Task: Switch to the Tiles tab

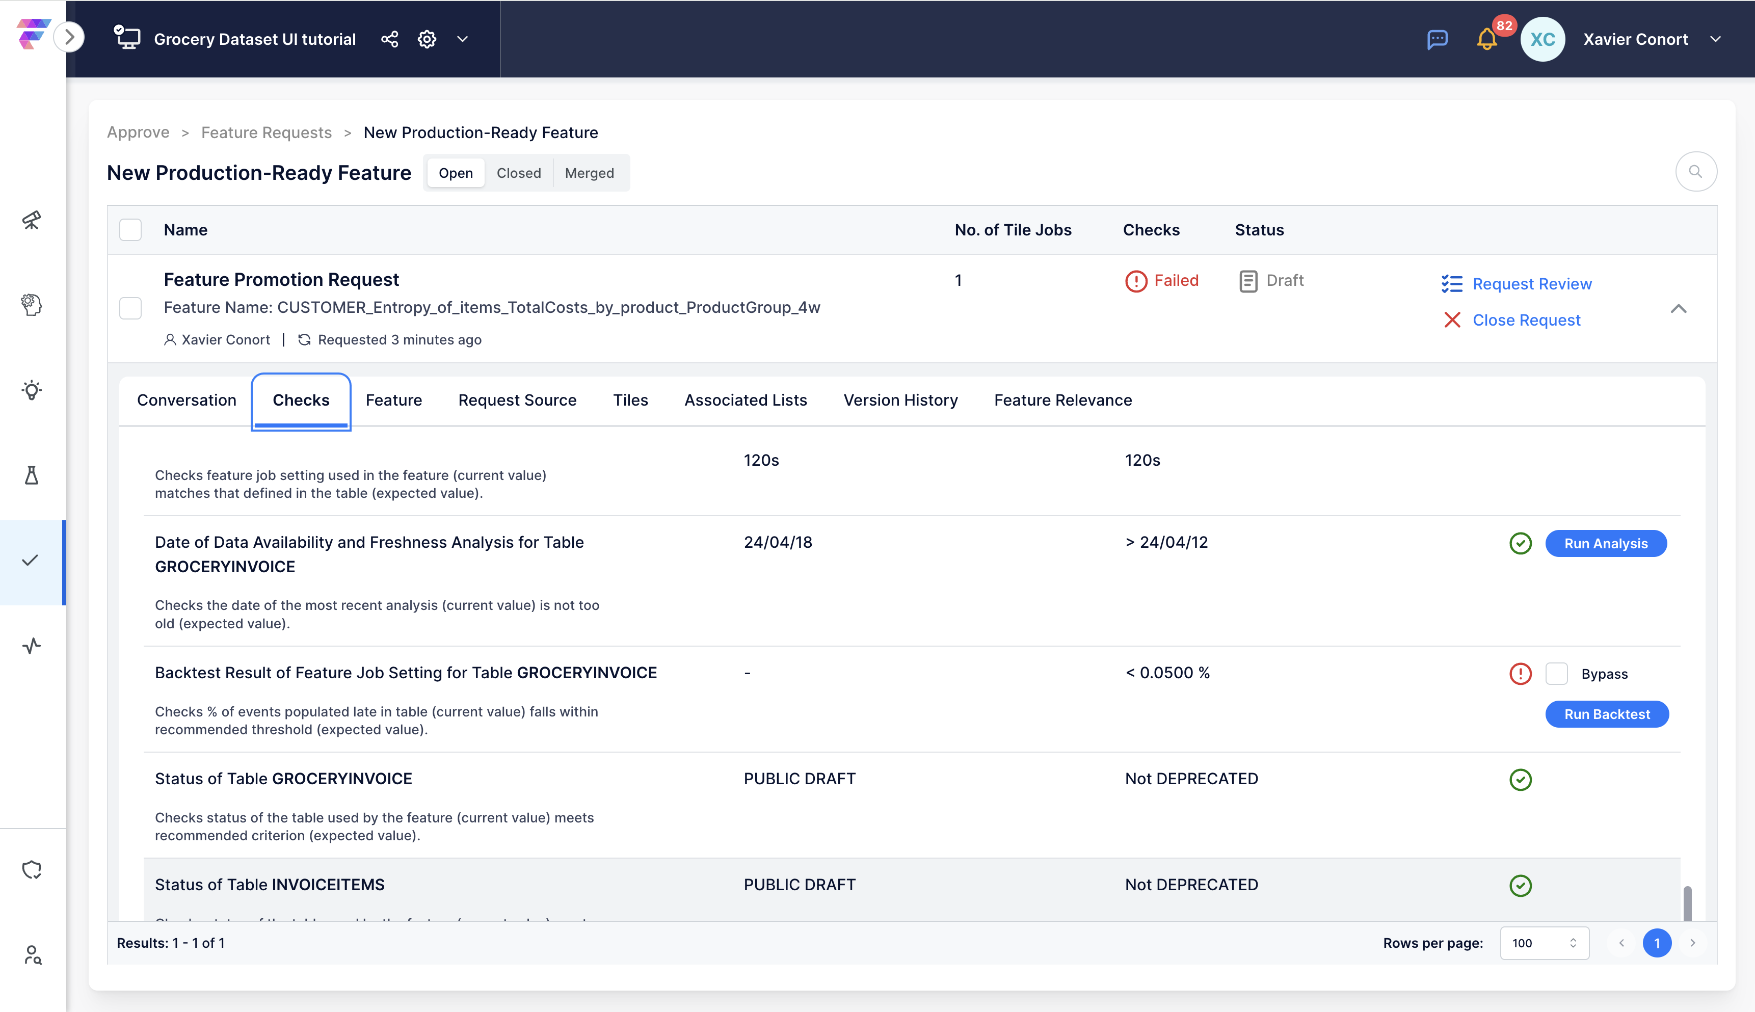Action: pos(630,401)
